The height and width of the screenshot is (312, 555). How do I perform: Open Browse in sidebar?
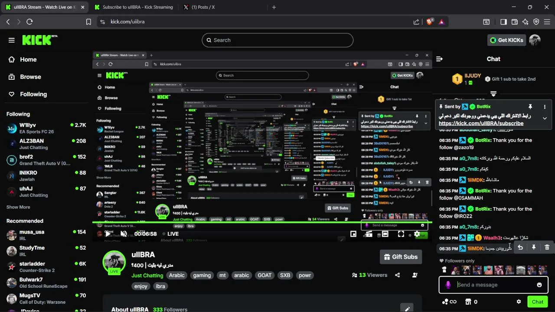[x=30, y=77]
